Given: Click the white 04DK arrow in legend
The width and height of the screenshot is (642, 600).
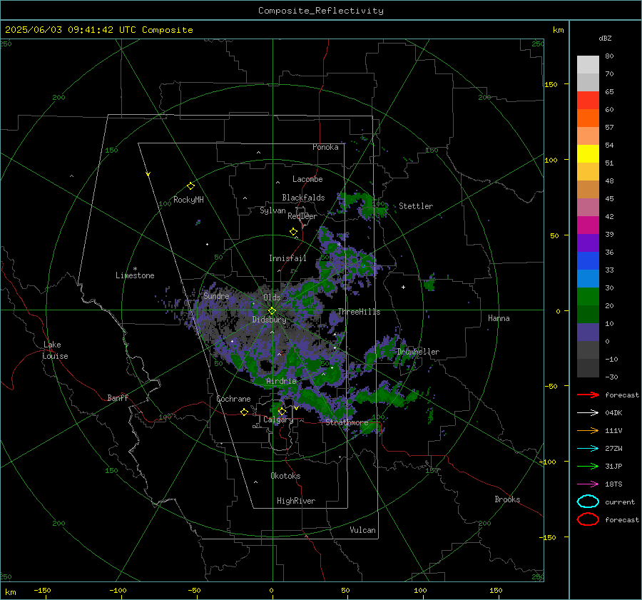Looking at the screenshot, I should [588, 412].
